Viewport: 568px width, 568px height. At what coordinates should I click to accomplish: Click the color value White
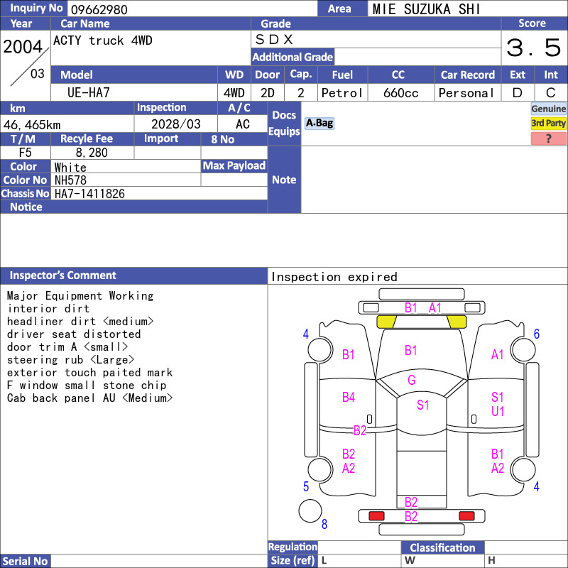tap(70, 168)
